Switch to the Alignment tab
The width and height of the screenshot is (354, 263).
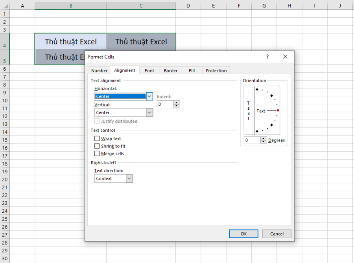pos(124,70)
